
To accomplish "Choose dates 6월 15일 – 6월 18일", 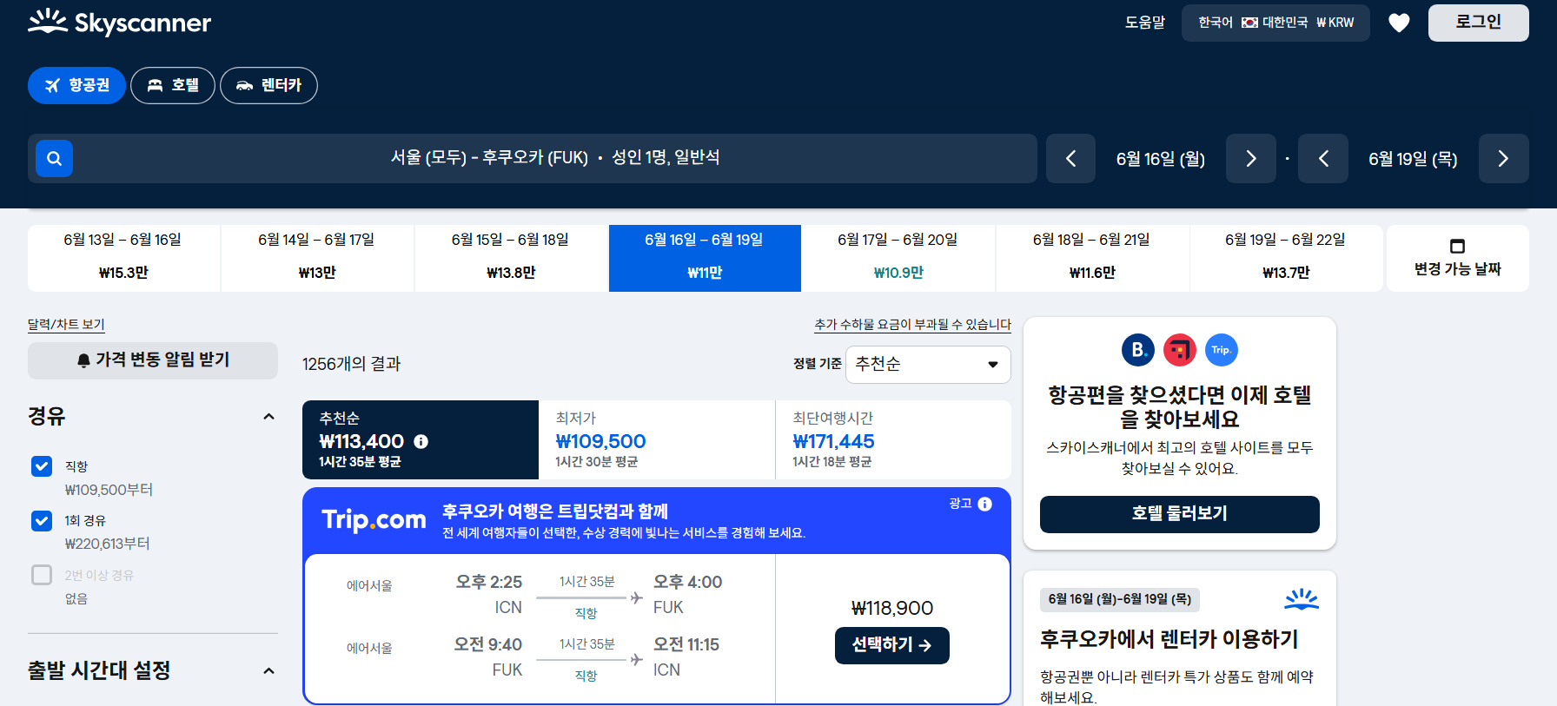I will [511, 258].
